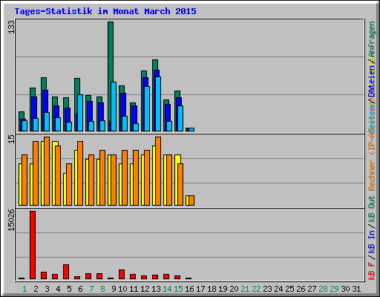Click day label 21 on x-axis
Image resolution: width=380 pixels, height=297 pixels.
click(245, 289)
